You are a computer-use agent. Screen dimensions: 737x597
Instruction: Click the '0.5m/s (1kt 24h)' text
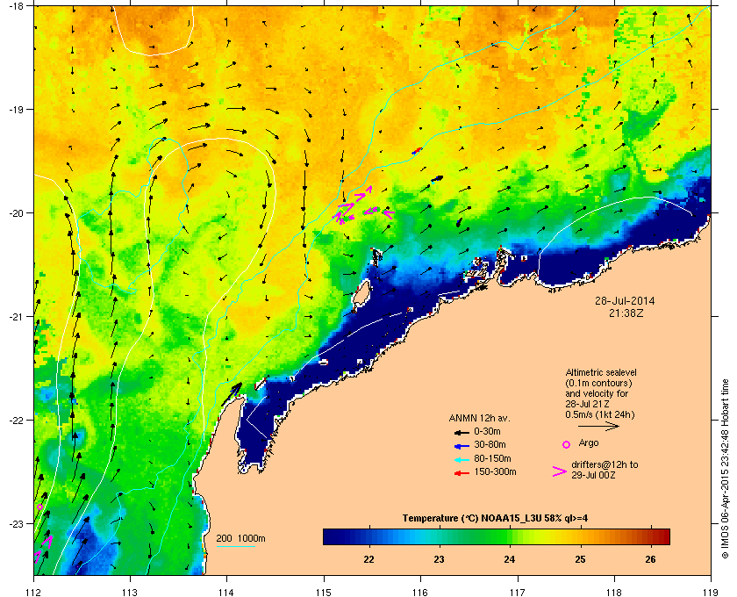tap(600, 415)
